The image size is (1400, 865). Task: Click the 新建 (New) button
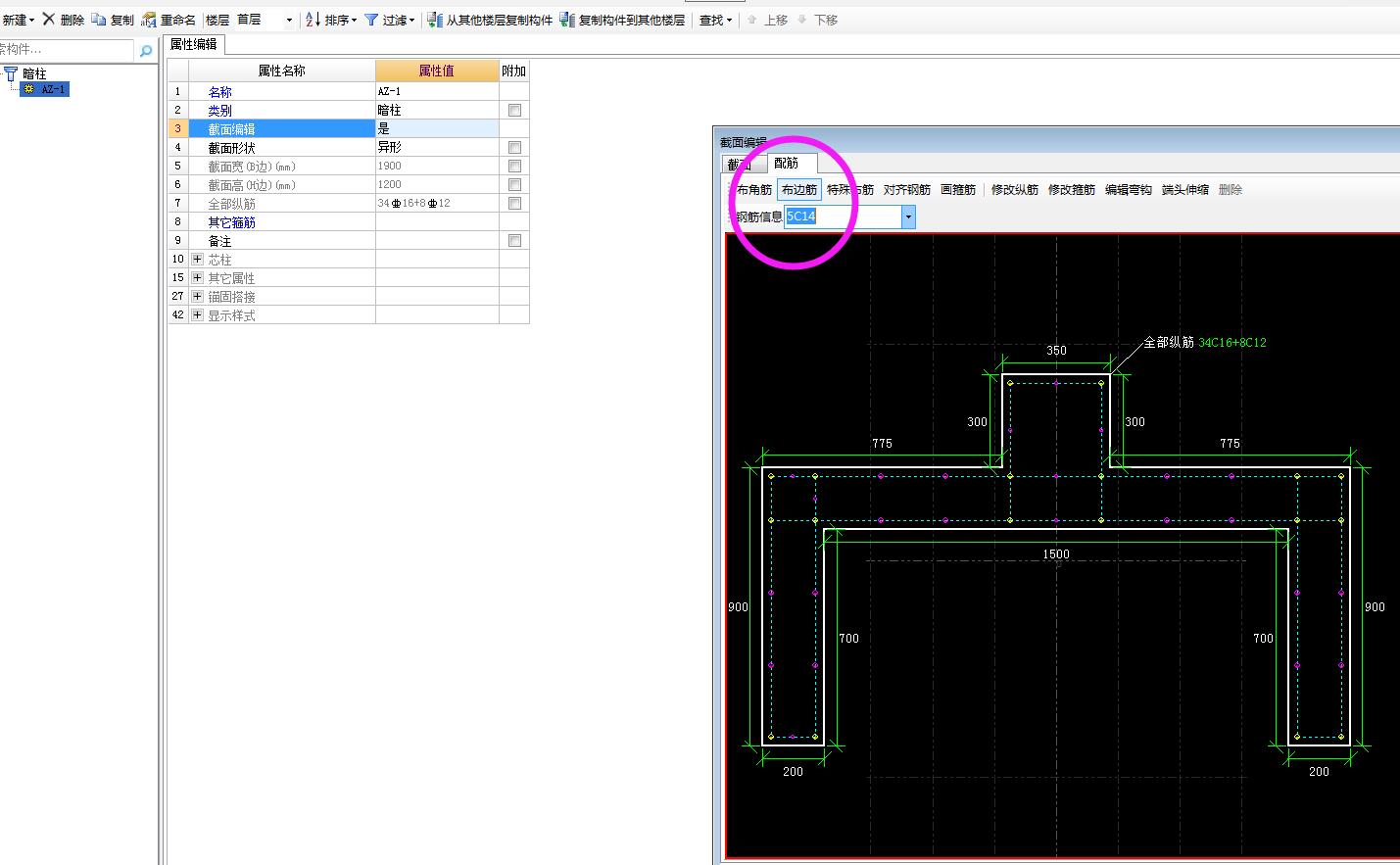[x=17, y=20]
